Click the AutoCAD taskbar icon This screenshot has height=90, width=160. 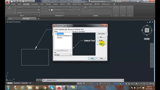pyautogui.click(x=59, y=88)
